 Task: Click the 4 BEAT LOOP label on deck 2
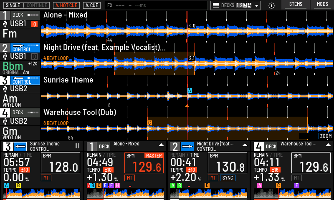56,58
